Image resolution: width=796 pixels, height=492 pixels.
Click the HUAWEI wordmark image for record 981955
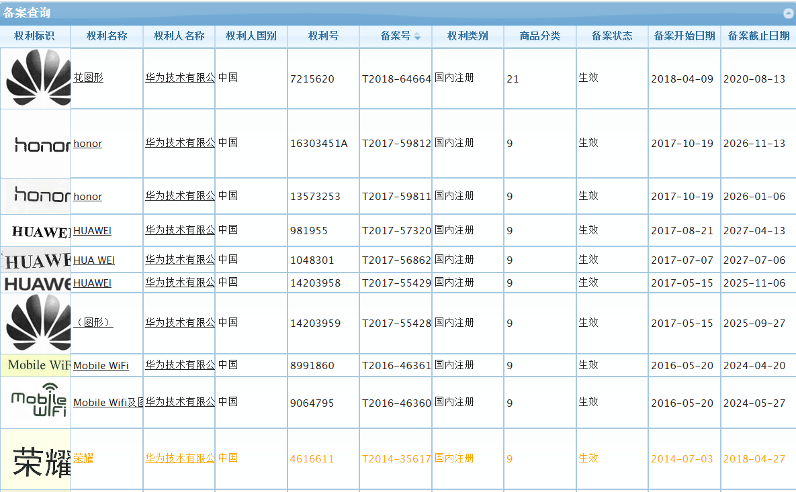point(37,230)
